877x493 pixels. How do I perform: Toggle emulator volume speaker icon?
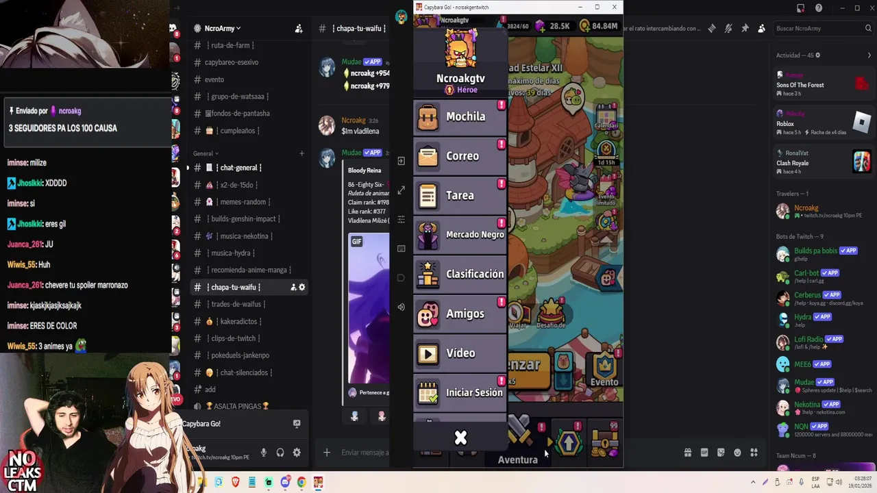pyautogui.click(x=402, y=307)
